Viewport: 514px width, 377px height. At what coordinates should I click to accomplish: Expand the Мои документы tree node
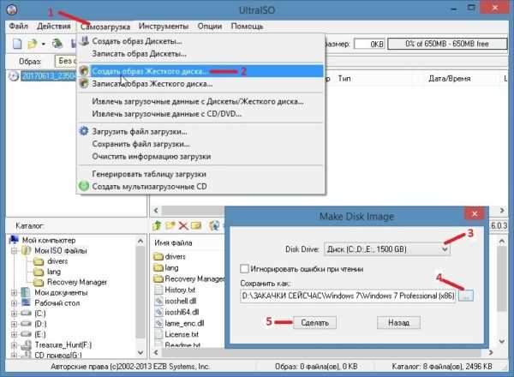(14, 292)
